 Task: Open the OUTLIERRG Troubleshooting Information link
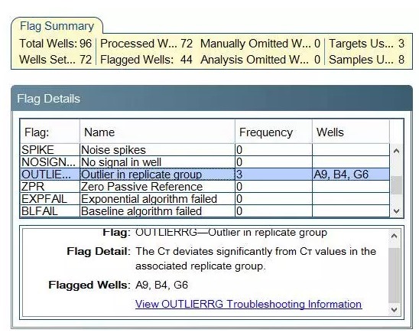248,304
